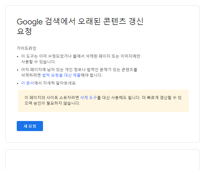Image resolution: width=210 pixels, height=170 pixels.
Task: Click the second guideline bullet dot
Action: 18,70
